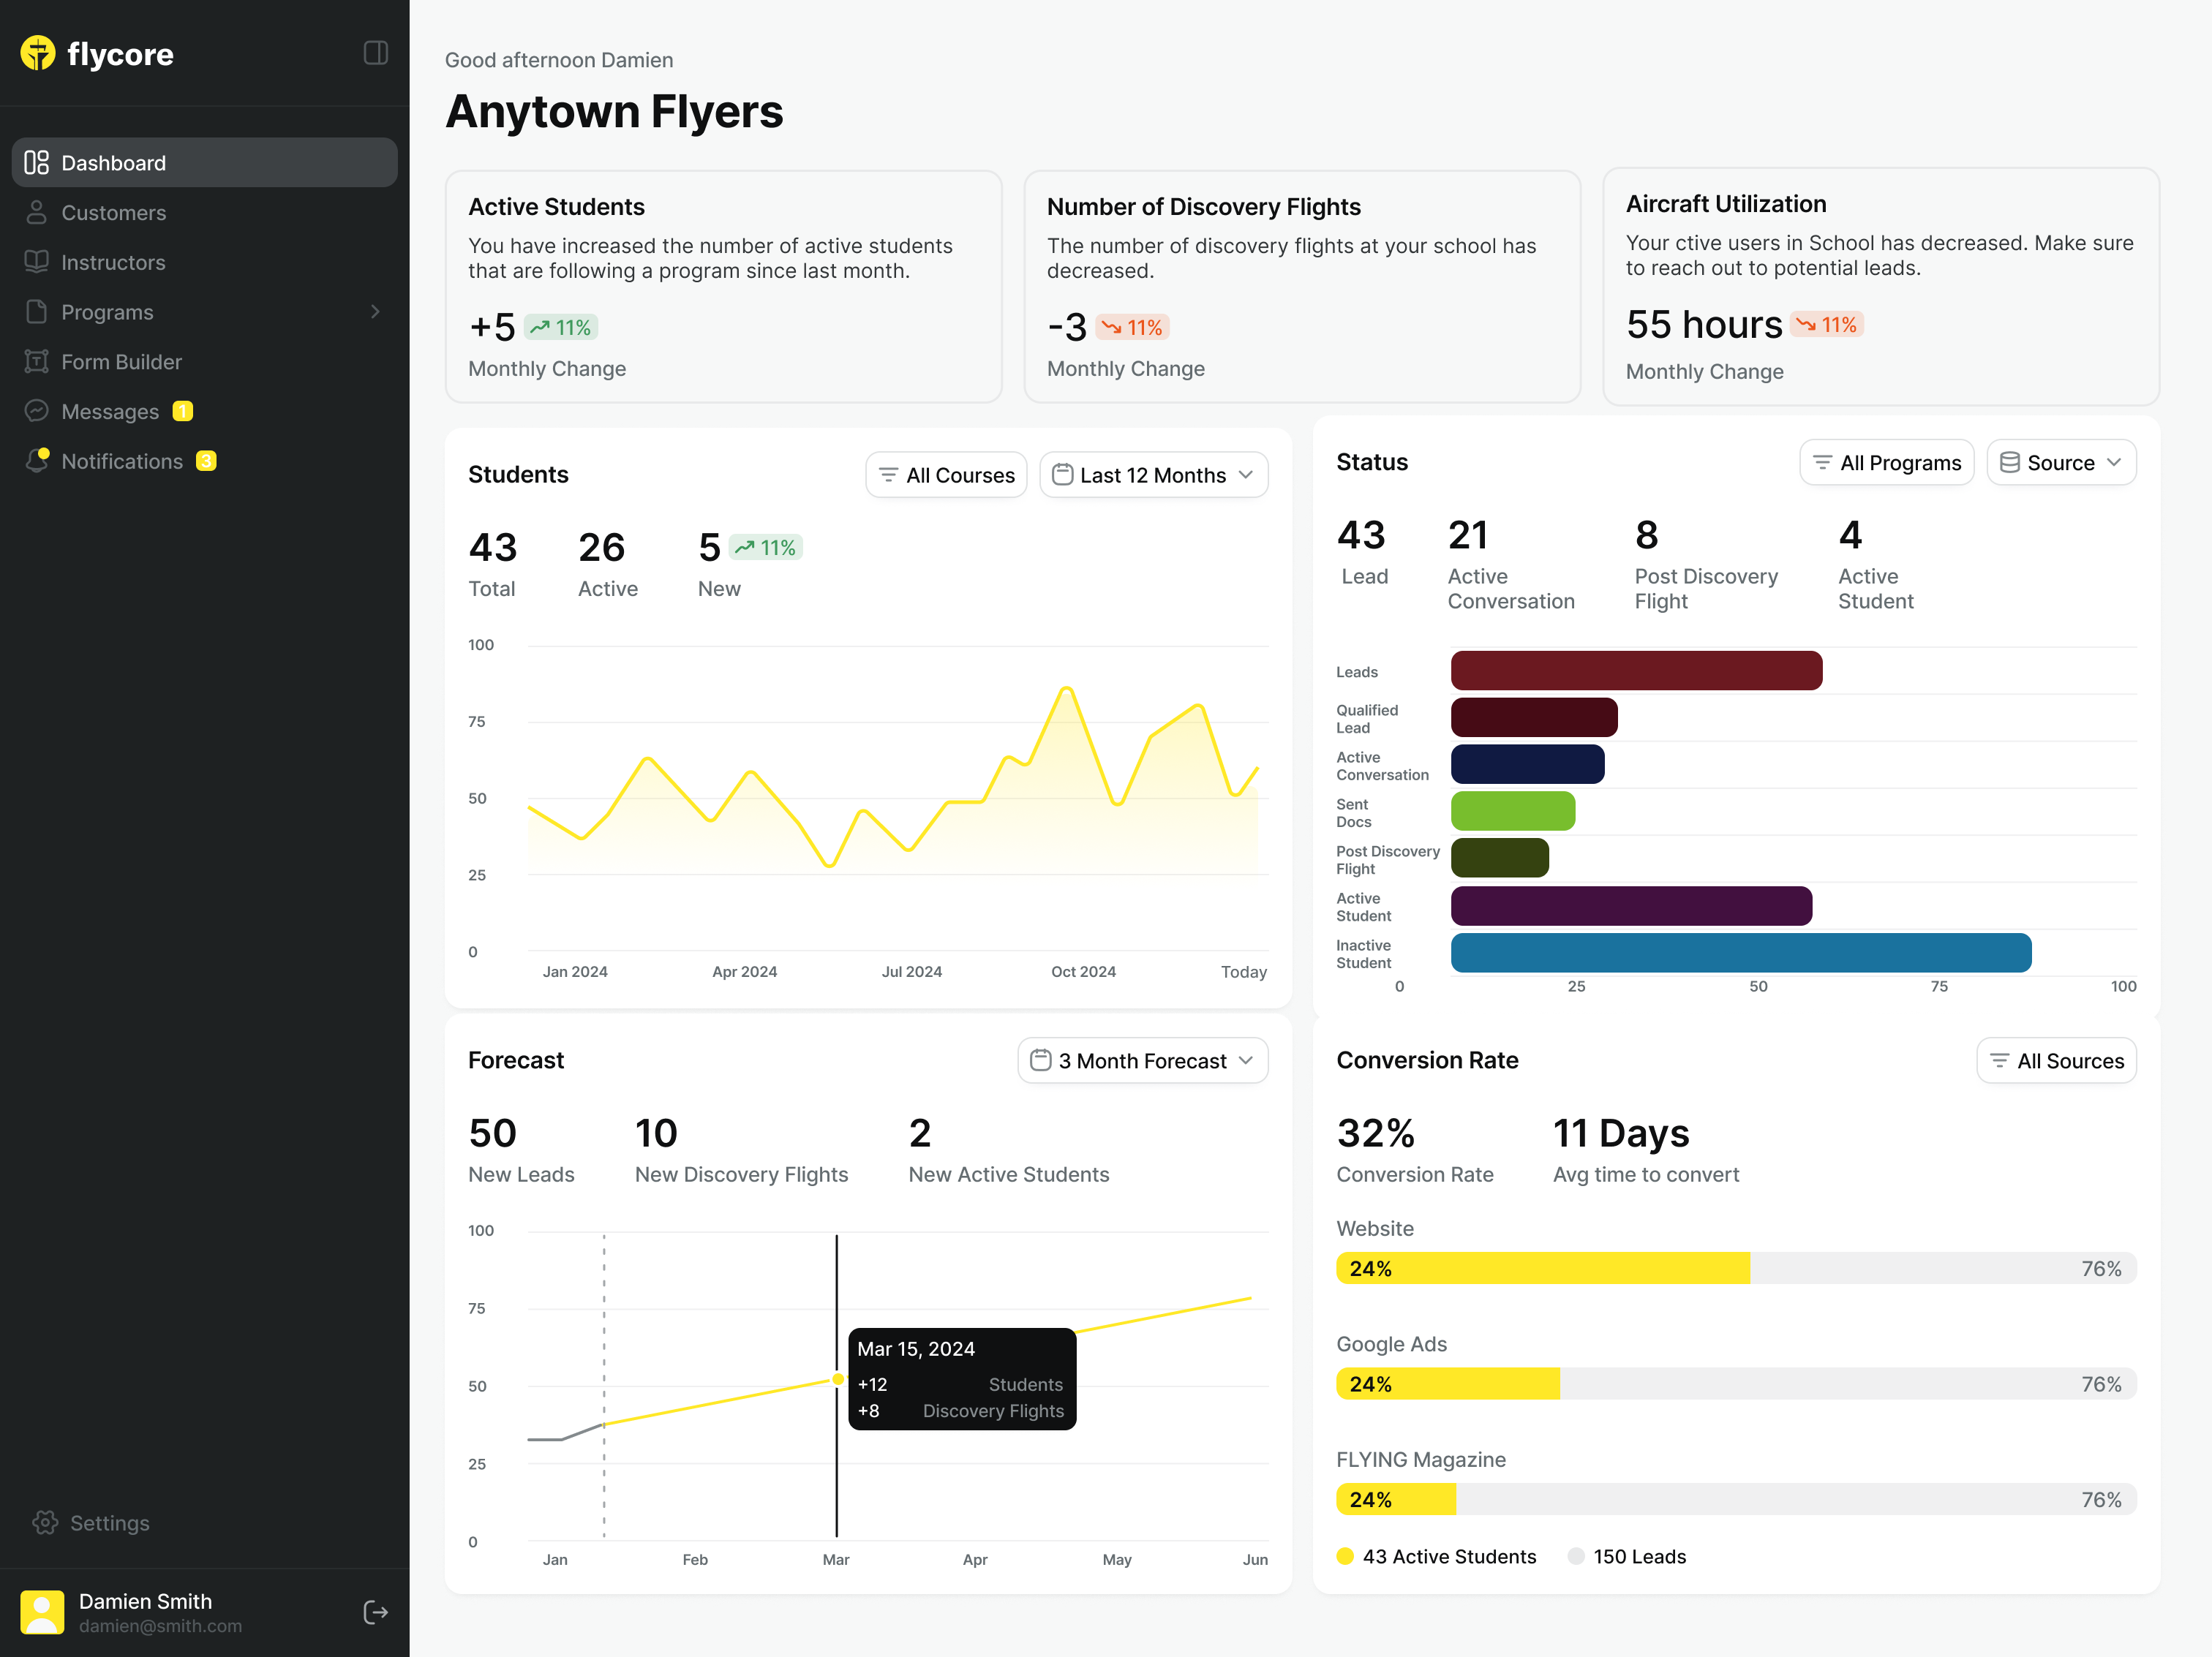Click the logout icon beside Damien Smith

[375, 1612]
